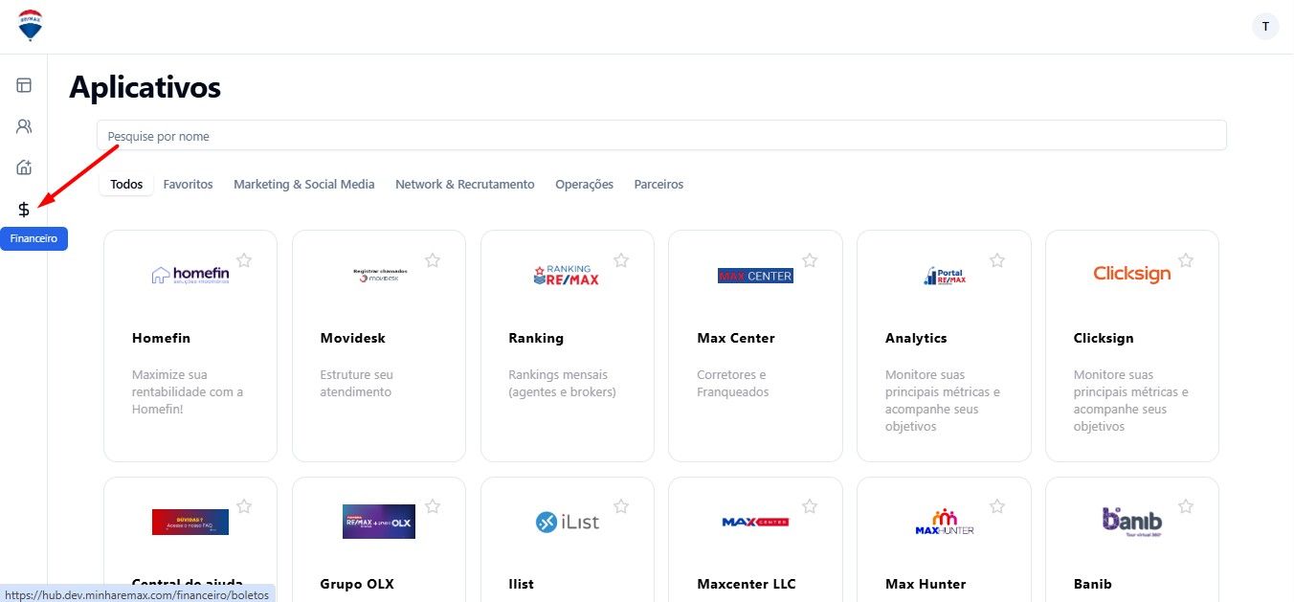
Task: Click the RE/MAX OLX banner image
Action: pos(379,522)
